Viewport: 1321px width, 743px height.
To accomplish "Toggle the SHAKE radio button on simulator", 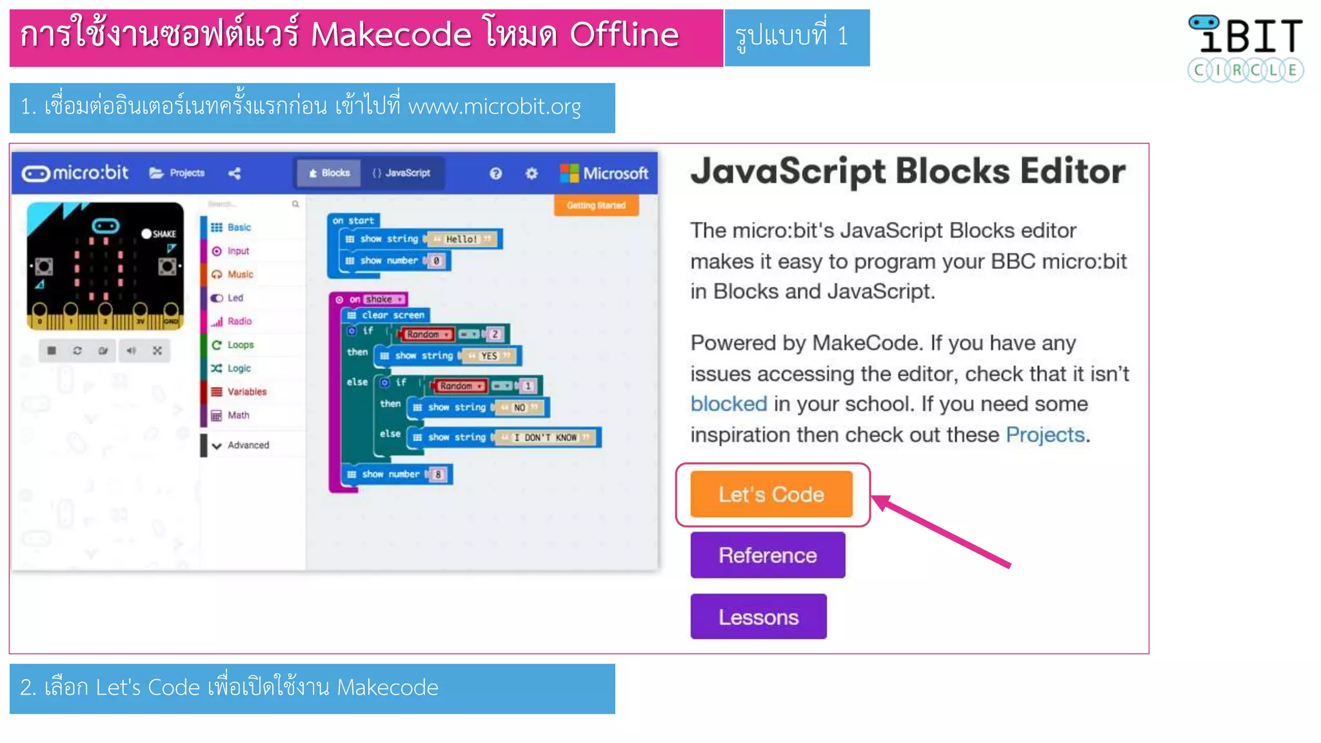I will pyautogui.click(x=146, y=233).
